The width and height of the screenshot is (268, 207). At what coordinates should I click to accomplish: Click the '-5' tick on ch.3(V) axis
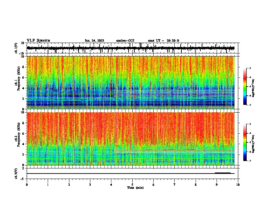coord(23,179)
